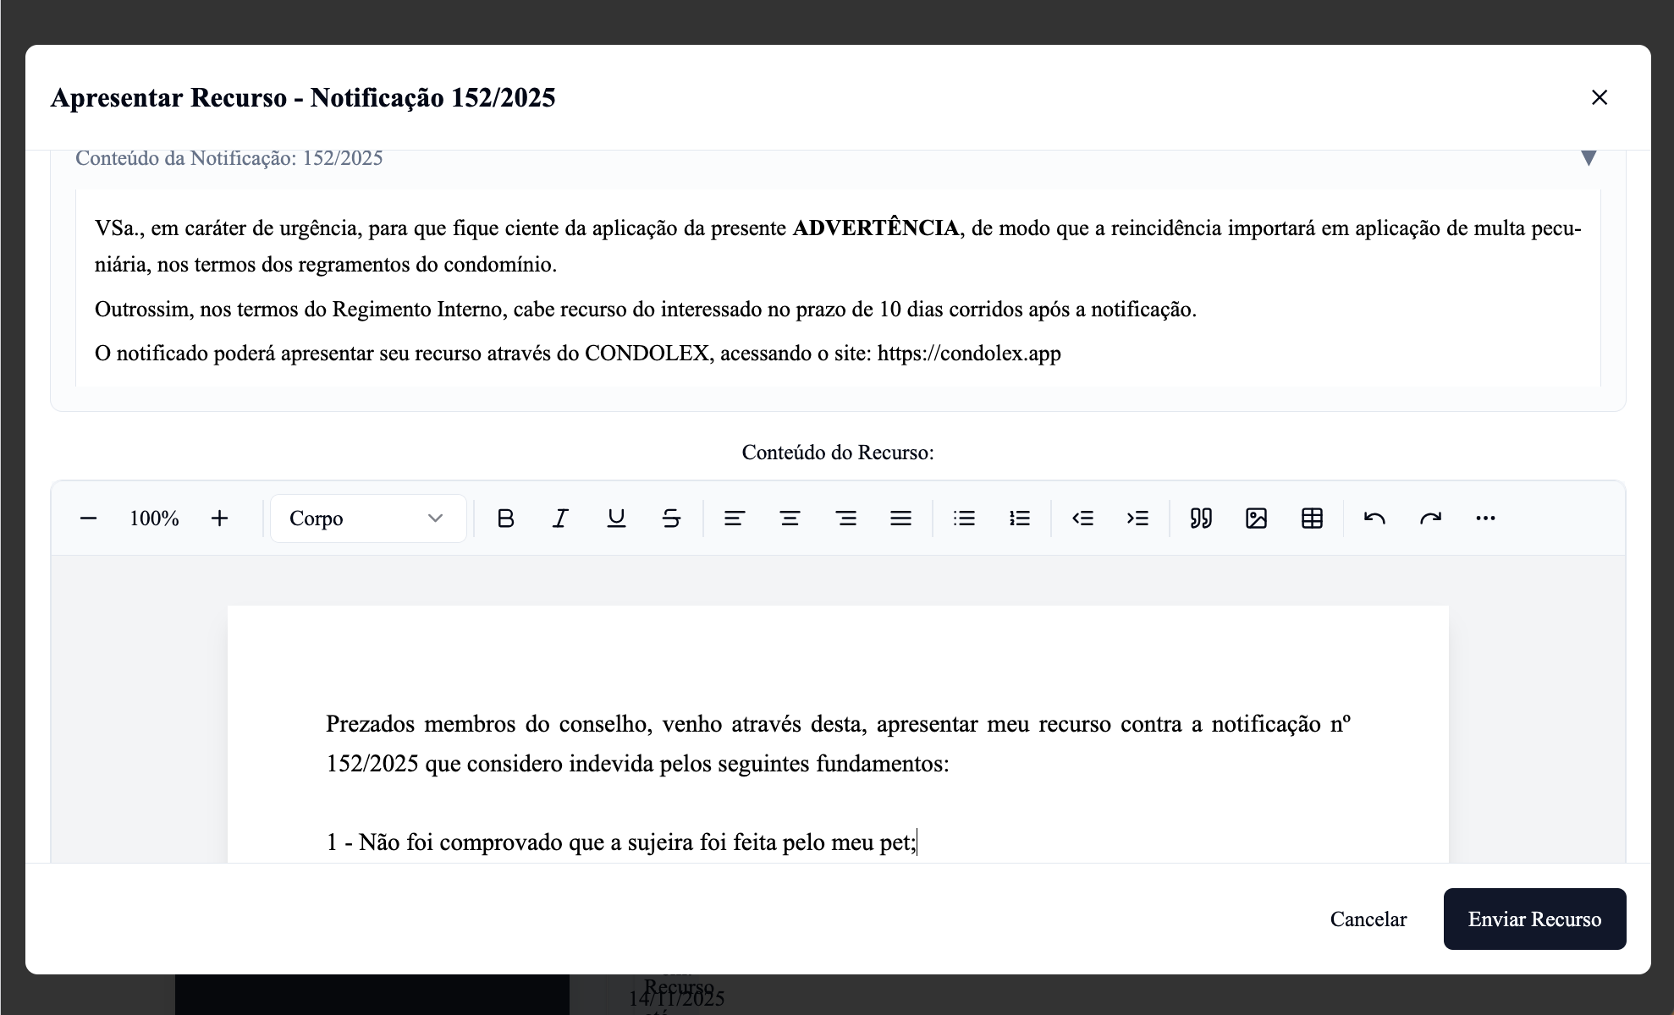Image resolution: width=1674 pixels, height=1015 pixels.
Task: Redo the last undone change
Action: pos(1430,518)
